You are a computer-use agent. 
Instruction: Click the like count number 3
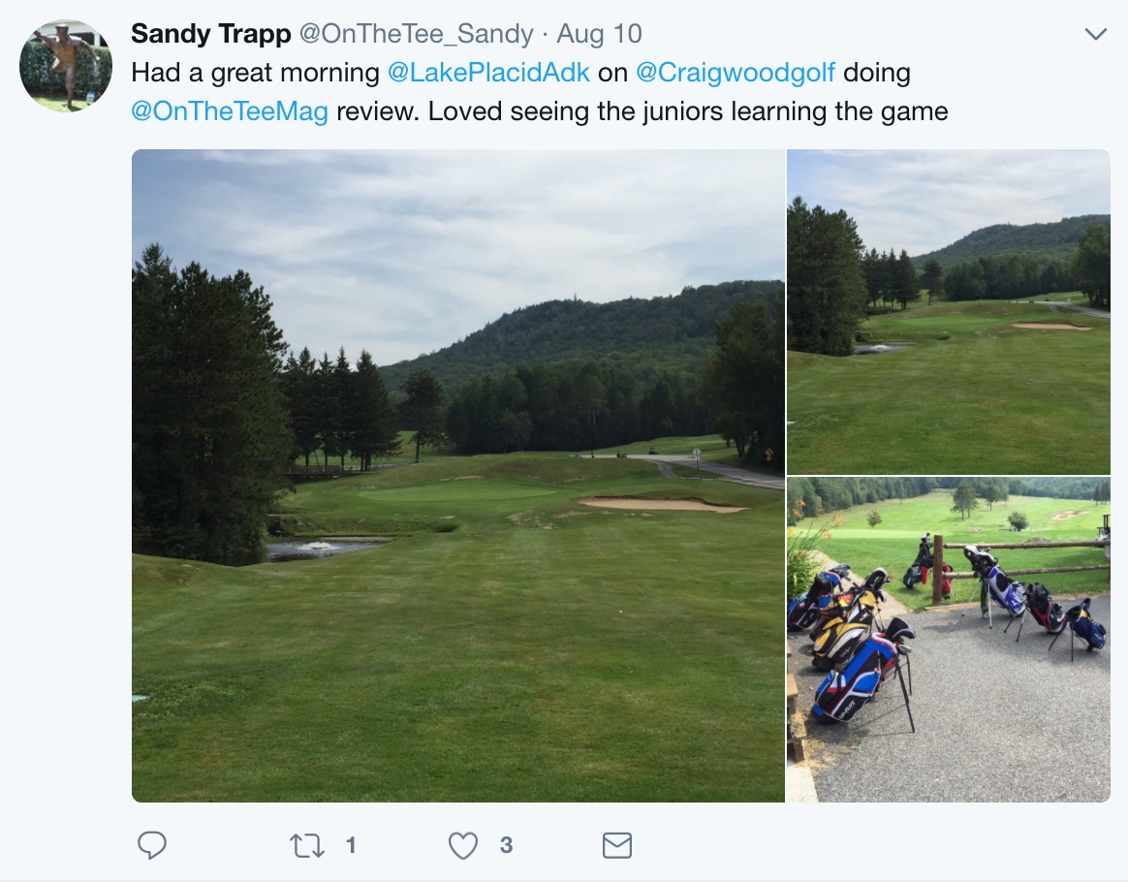click(506, 845)
